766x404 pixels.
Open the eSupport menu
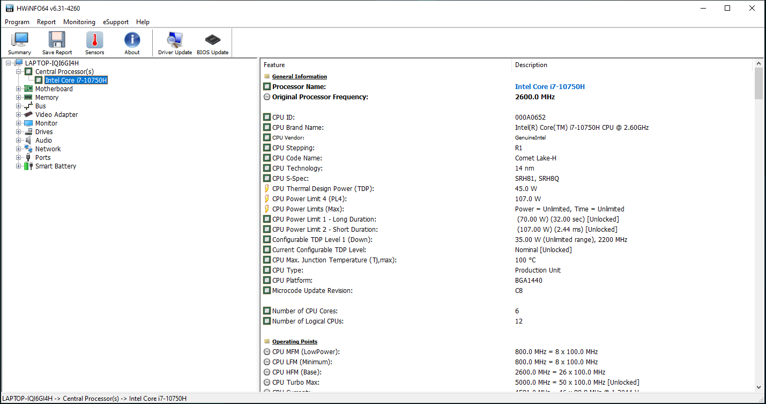(x=116, y=22)
